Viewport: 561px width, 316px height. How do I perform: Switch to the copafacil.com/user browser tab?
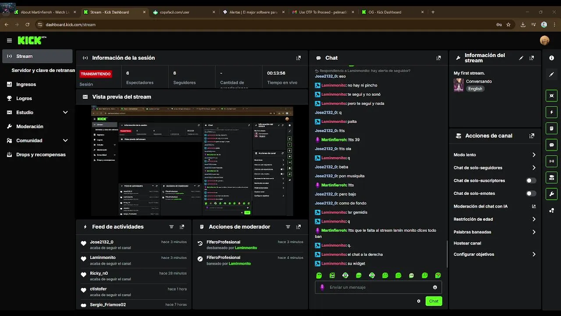184,12
